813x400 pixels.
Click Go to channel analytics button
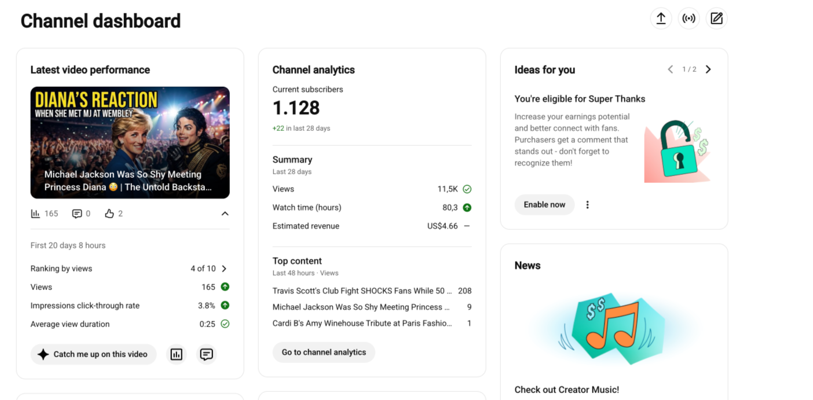coord(324,352)
